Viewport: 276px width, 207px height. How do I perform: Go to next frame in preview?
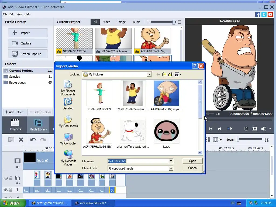click(219, 129)
